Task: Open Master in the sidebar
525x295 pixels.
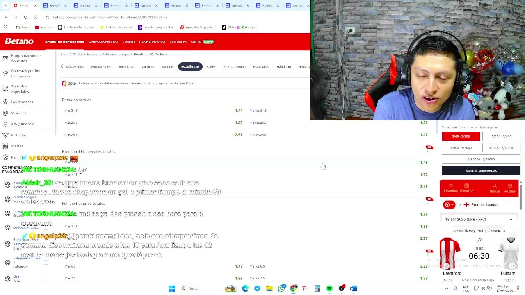Action: (17, 146)
